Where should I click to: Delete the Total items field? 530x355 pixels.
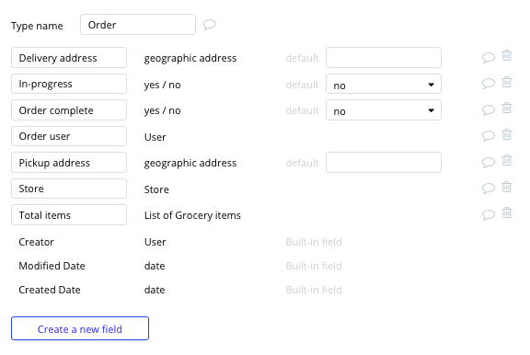point(506,212)
